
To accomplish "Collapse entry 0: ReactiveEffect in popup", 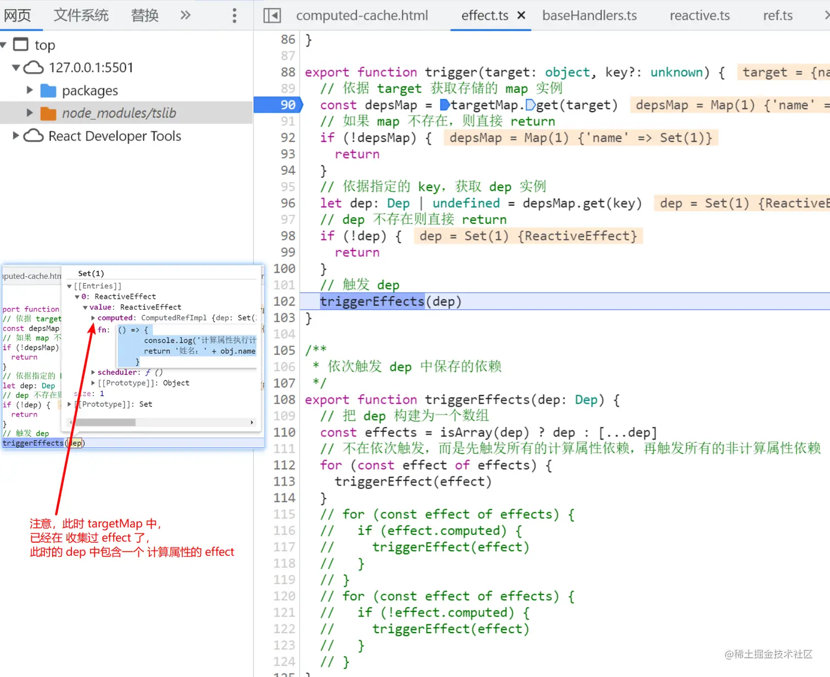I will pyautogui.click(x=77, y=297).
